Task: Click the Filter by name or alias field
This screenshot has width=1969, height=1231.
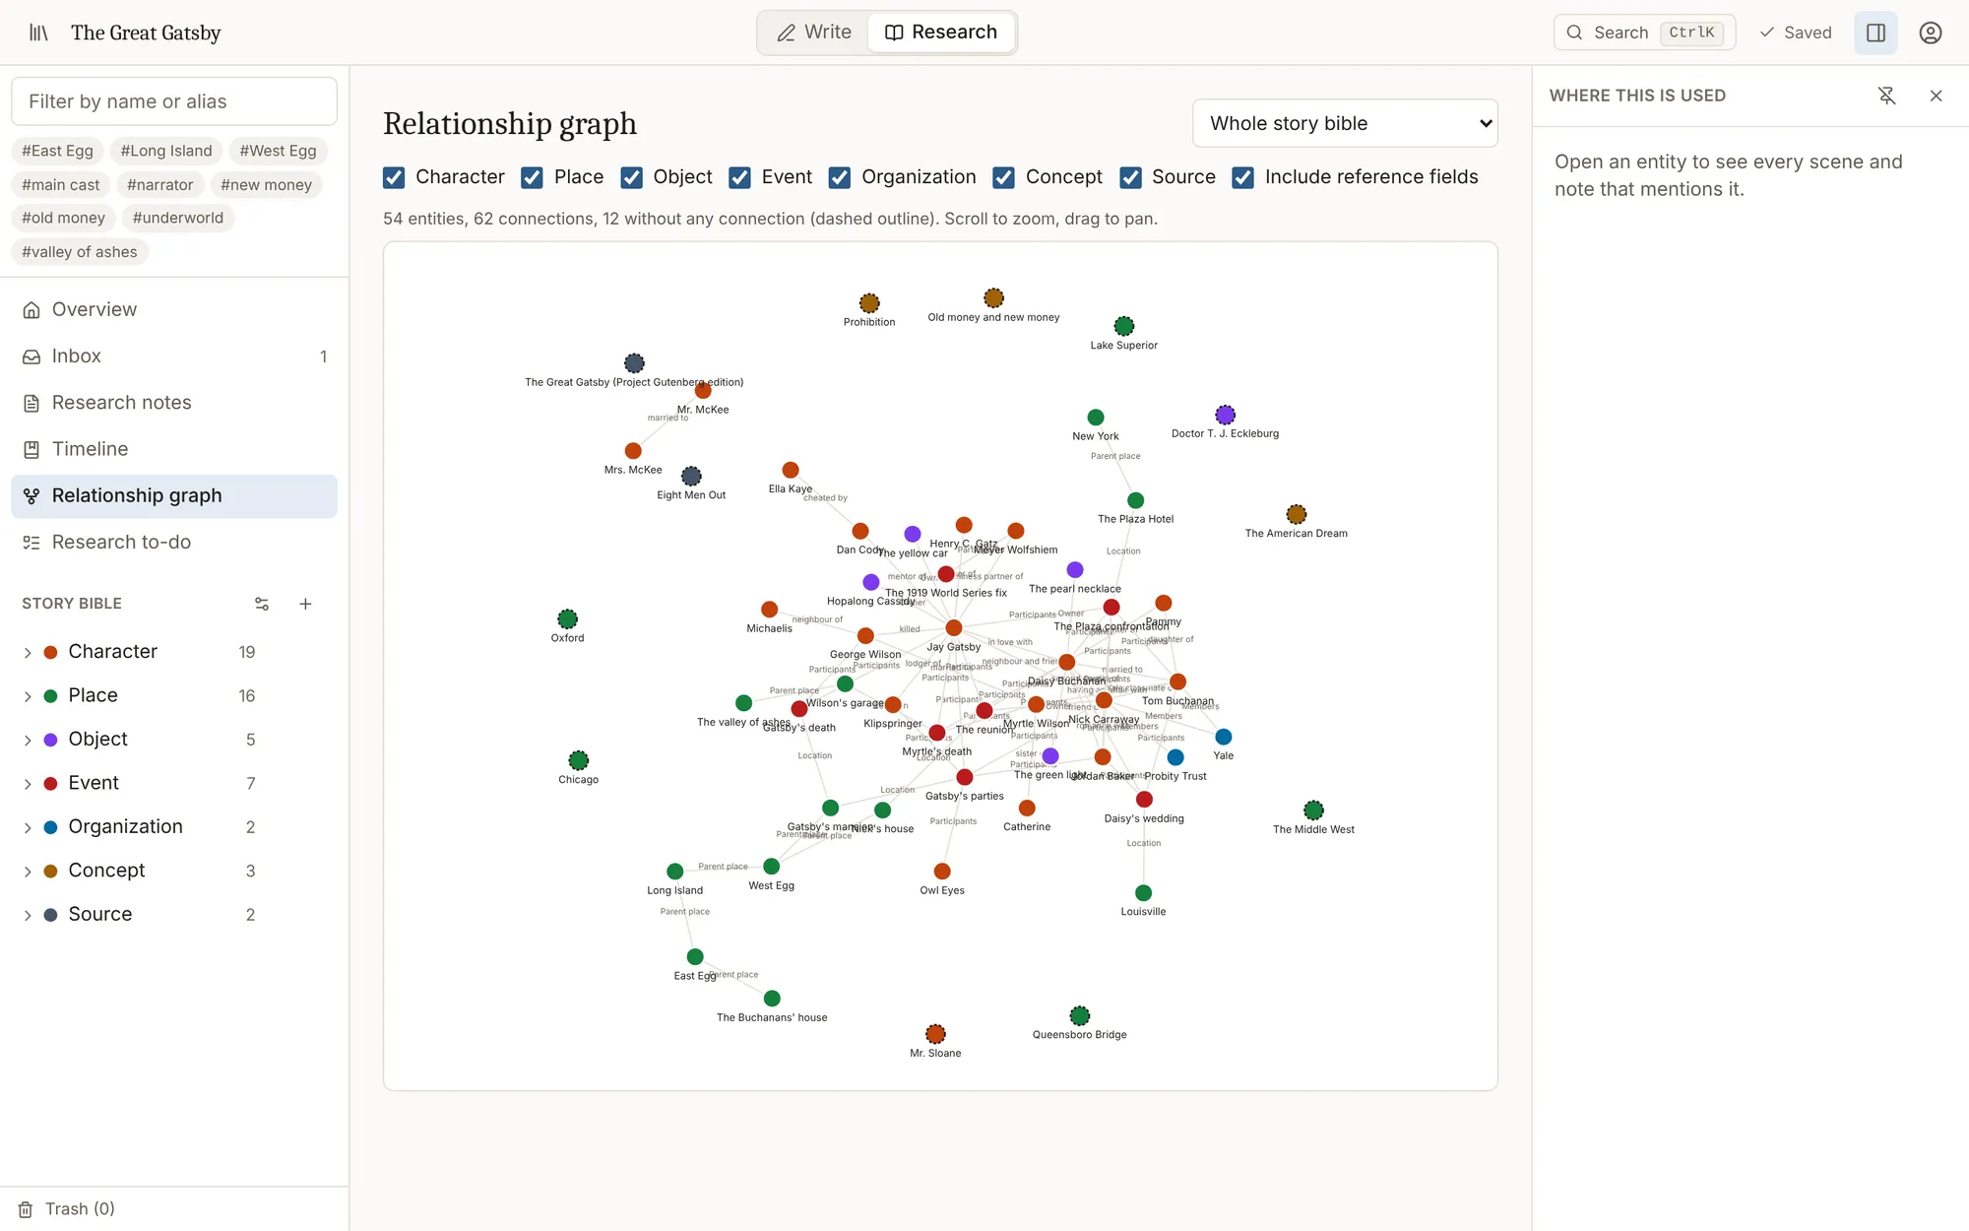Action: click(174, 101)
